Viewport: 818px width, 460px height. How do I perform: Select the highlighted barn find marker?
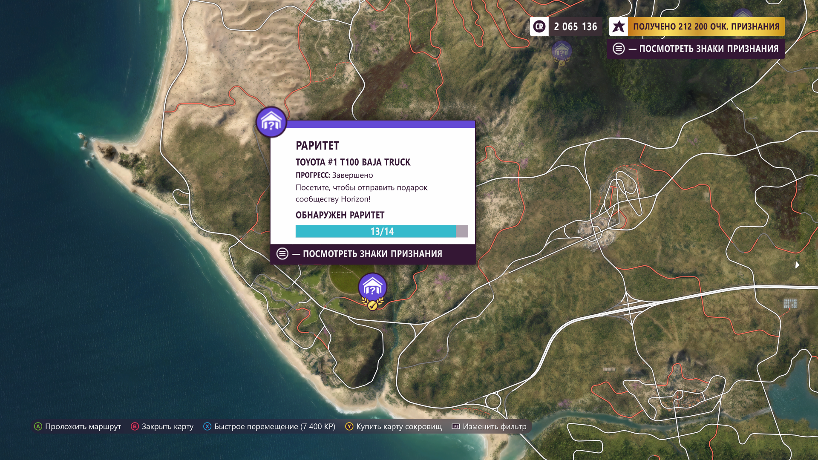tap(271, 122)
